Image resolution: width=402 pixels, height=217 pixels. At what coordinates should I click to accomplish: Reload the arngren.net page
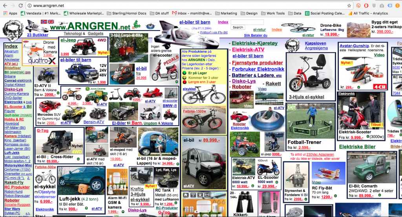tap(21, 5)
